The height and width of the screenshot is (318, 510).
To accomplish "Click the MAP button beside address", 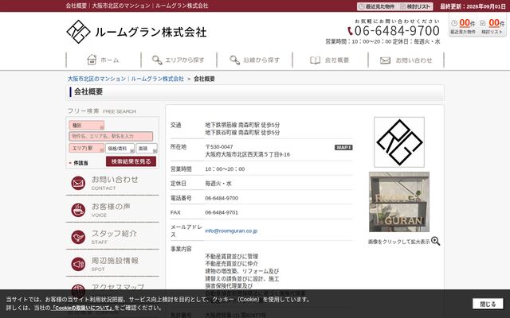I will tap(343, 147).
